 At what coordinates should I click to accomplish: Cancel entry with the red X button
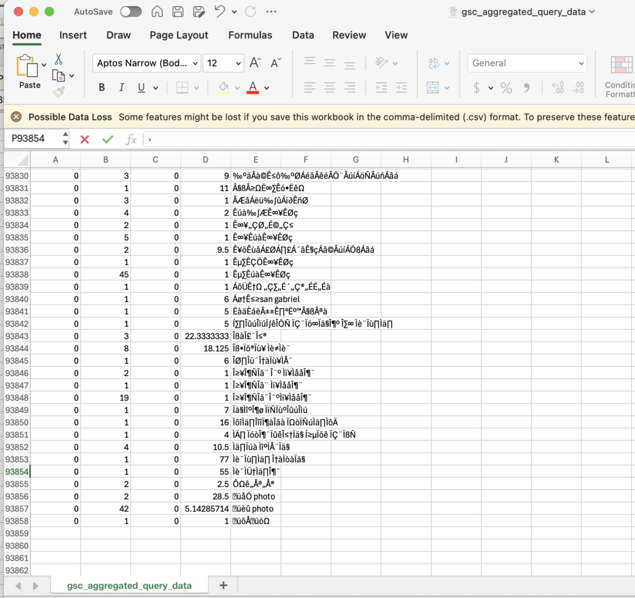[85, 139]
